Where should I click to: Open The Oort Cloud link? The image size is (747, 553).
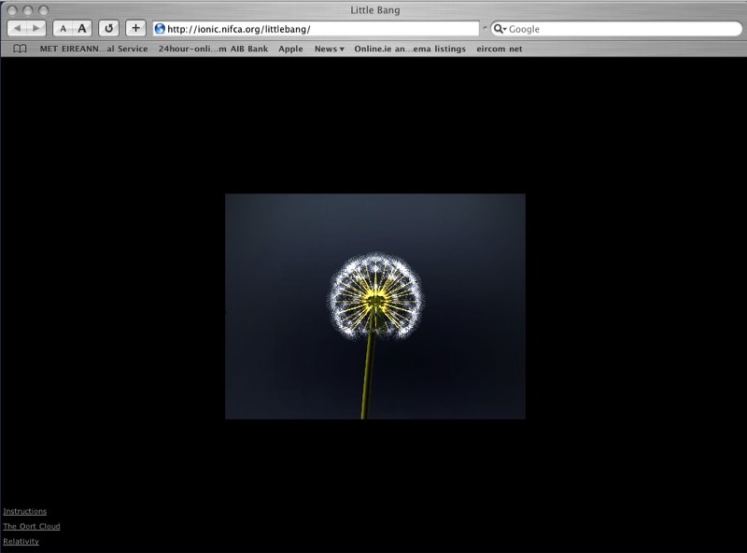coord(32,526)
